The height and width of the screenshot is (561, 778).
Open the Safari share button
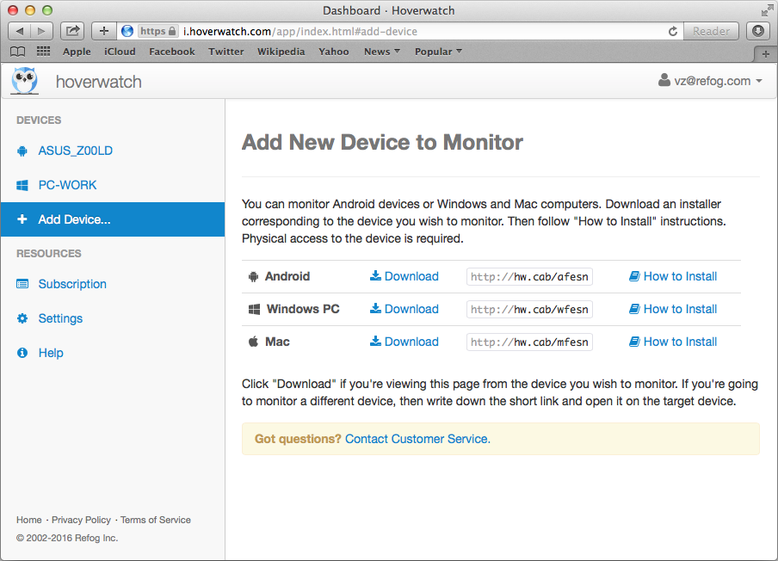click(72, 31)
